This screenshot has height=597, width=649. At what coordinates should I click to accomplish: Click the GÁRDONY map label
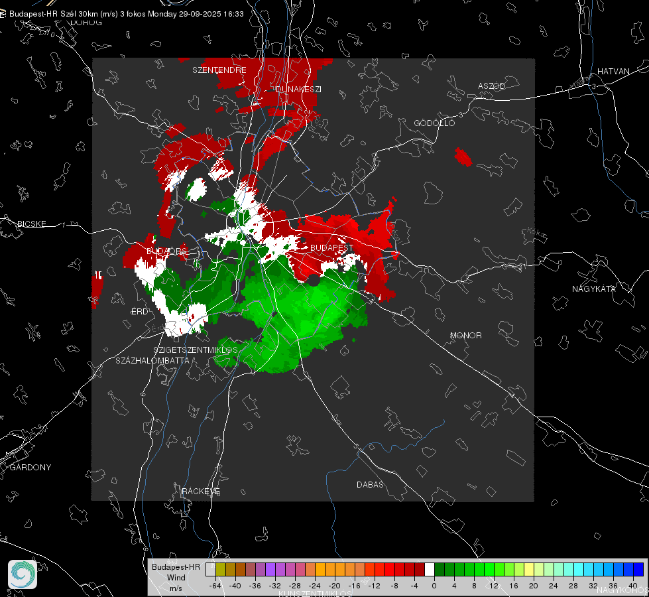click(x=30, y=468)
